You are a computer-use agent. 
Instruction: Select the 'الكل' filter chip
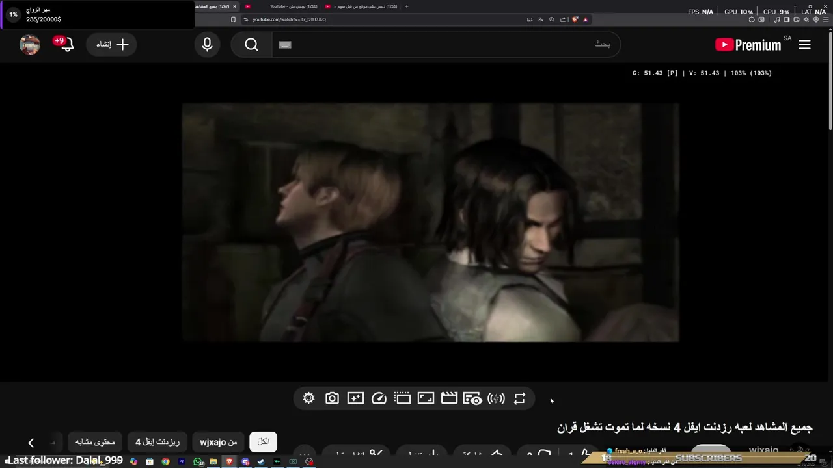pos(264,442)
